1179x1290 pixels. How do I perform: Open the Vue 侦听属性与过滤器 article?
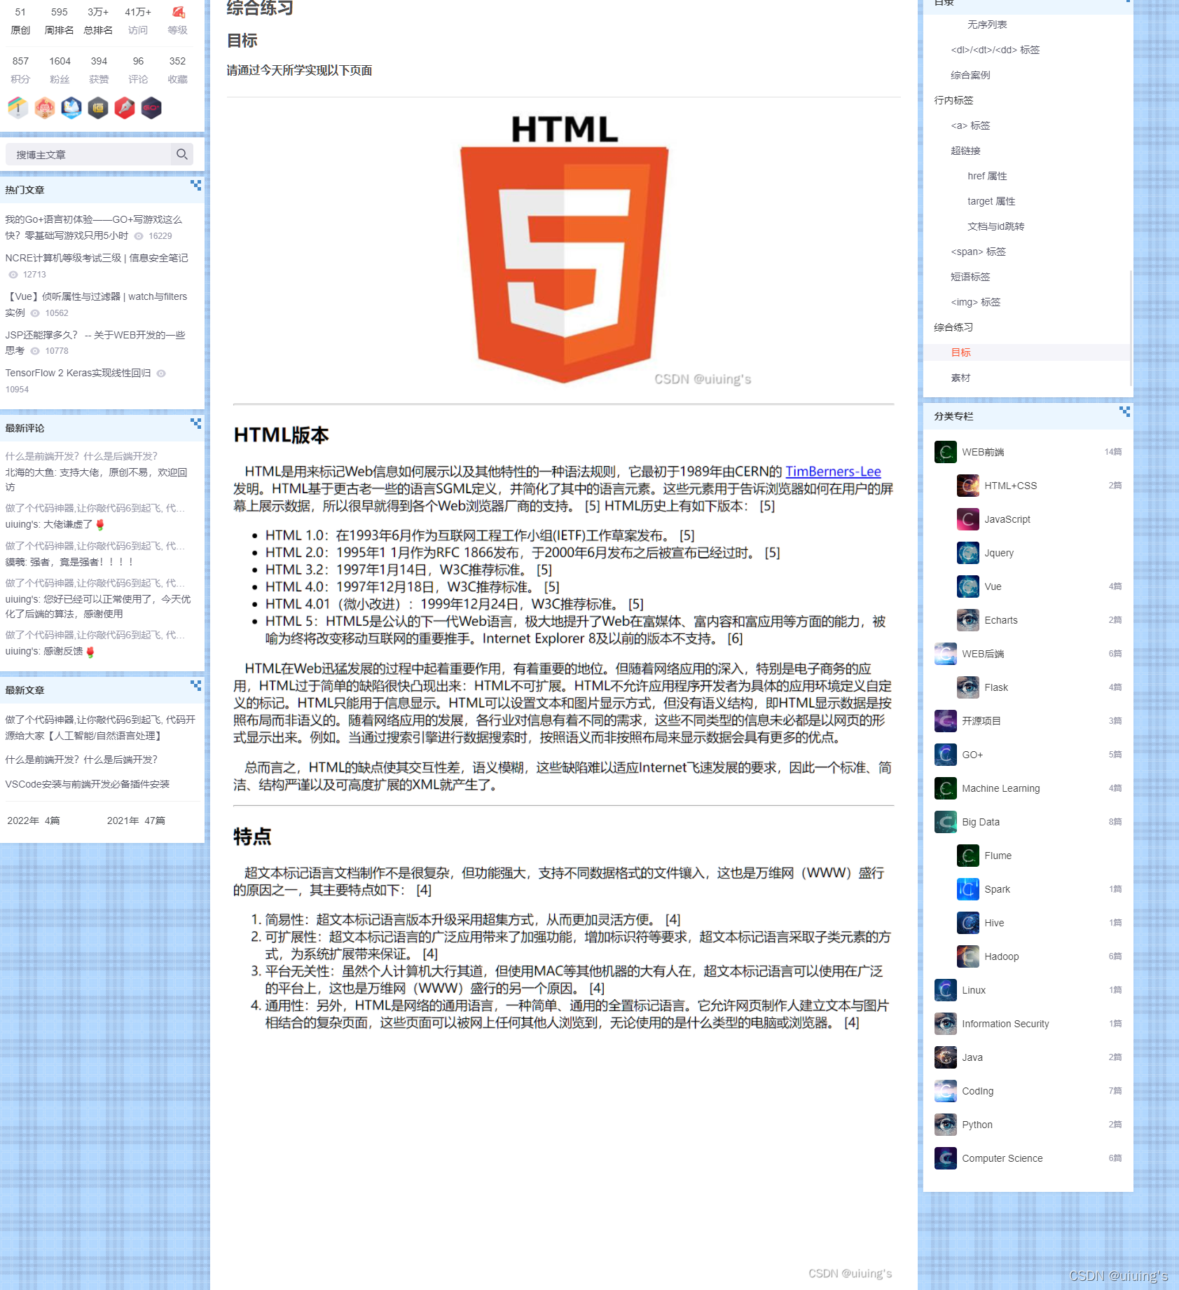tap(96, 304)
